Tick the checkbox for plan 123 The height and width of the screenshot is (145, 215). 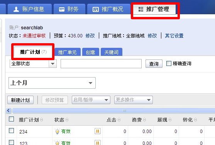11,142
